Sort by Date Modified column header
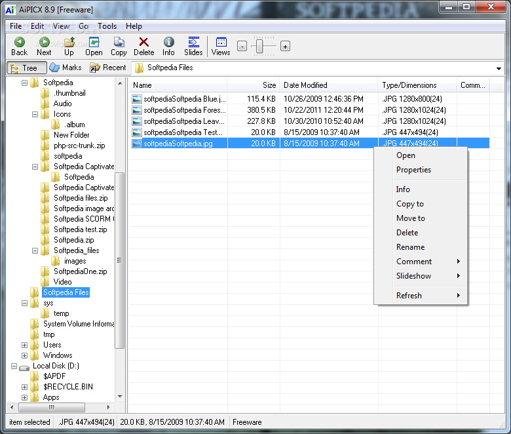This screenshot has width=511, height=434. [x=329, y=85]
